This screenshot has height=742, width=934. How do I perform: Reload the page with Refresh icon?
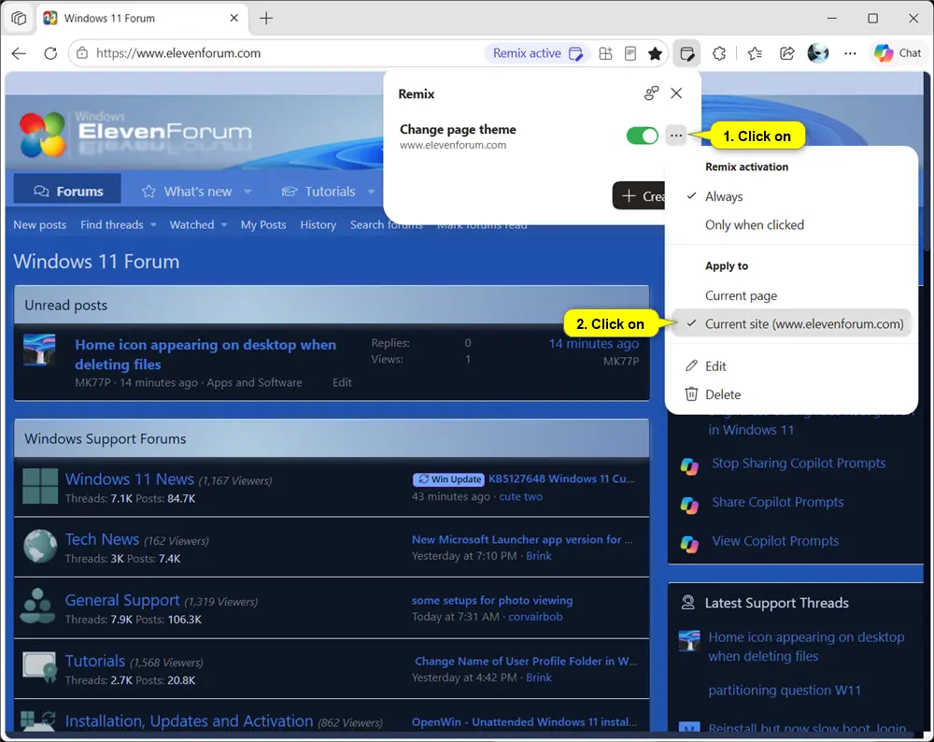pyautogui.click(x=50, y=53)
